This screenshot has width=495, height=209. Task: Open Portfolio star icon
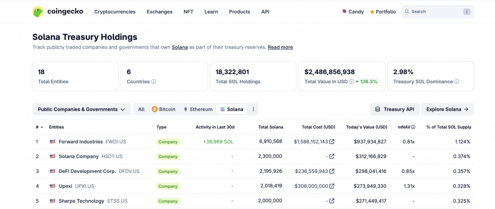[x=372, y=12]
